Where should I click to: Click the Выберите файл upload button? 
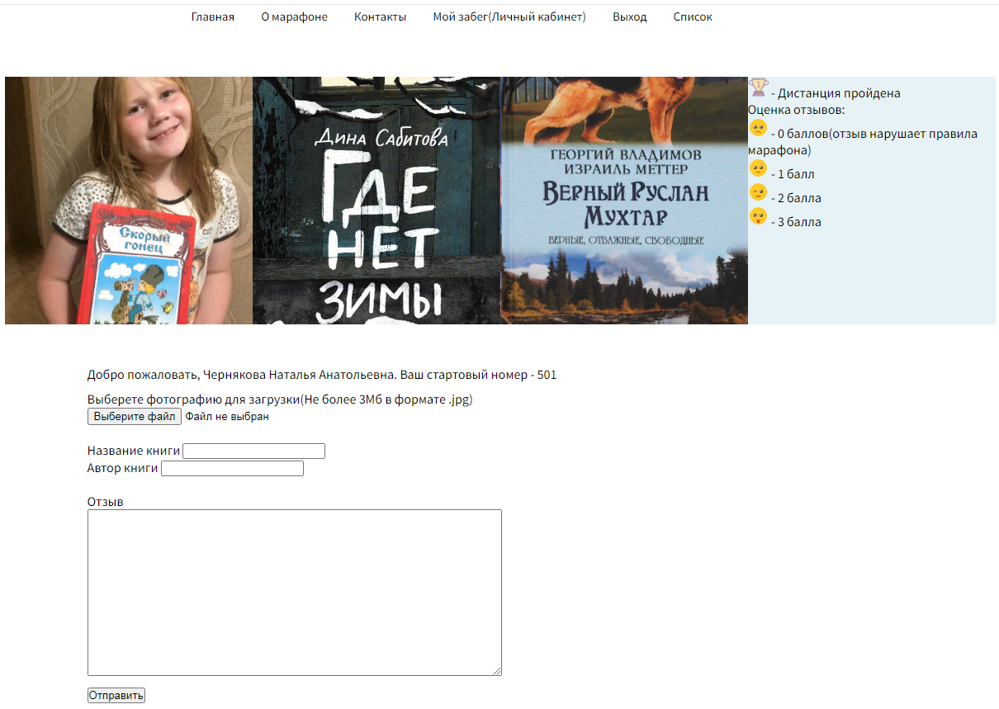point(135,417)
